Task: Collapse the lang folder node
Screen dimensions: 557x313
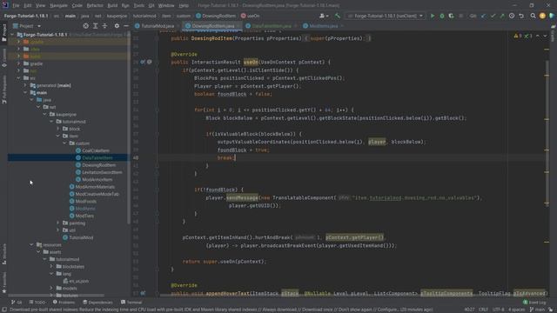Action: pos(51,274)
